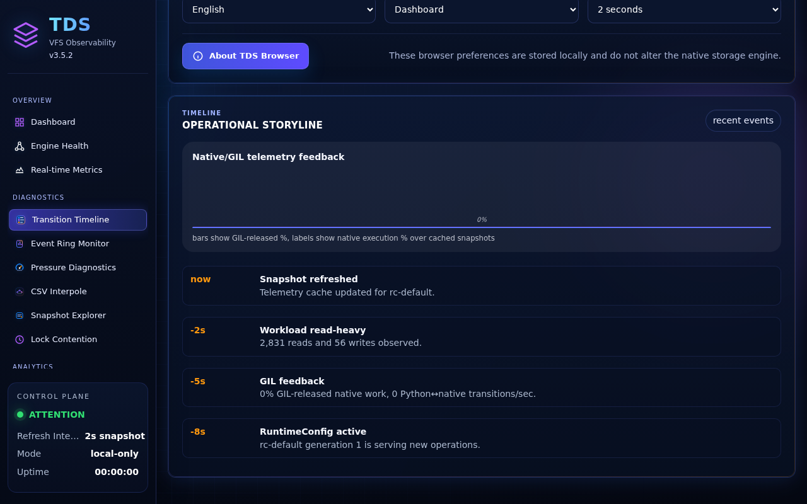Click the Snapshot Explorer icon

(20, 316)
